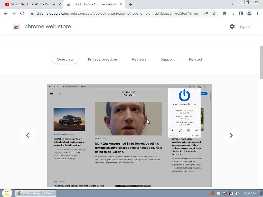263x197 pixels.
Task: Switch to the Privacy practices tab
Action: click(x=103, y=59)
